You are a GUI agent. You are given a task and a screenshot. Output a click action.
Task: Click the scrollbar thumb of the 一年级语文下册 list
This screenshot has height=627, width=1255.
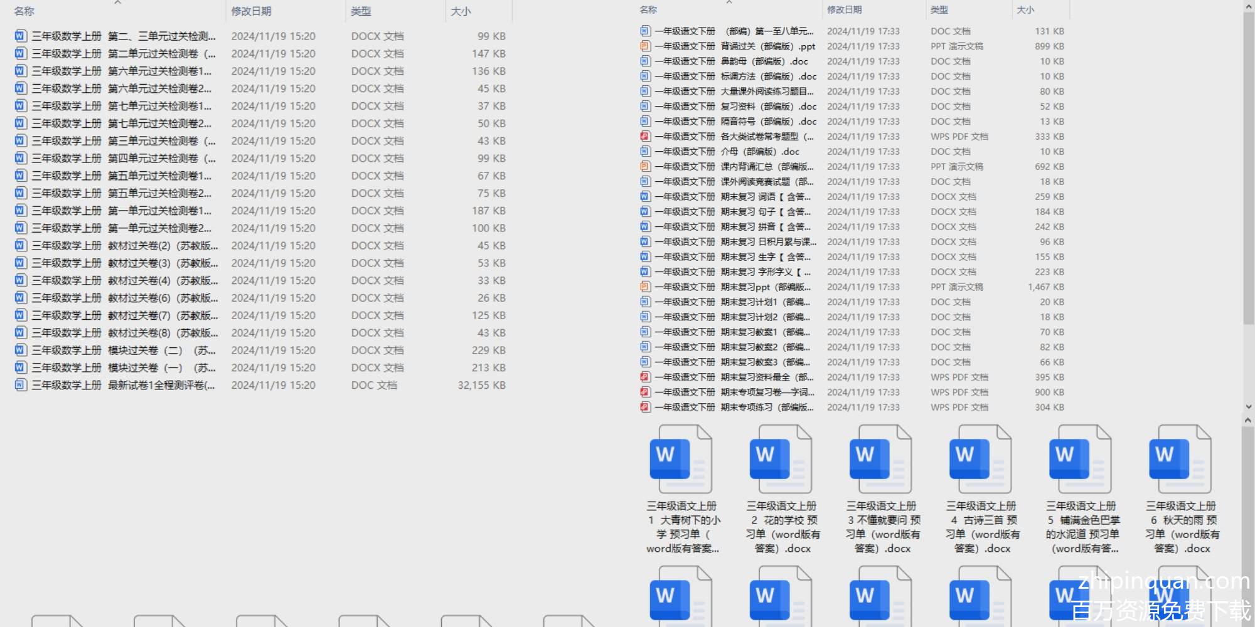coord(1248,168)
